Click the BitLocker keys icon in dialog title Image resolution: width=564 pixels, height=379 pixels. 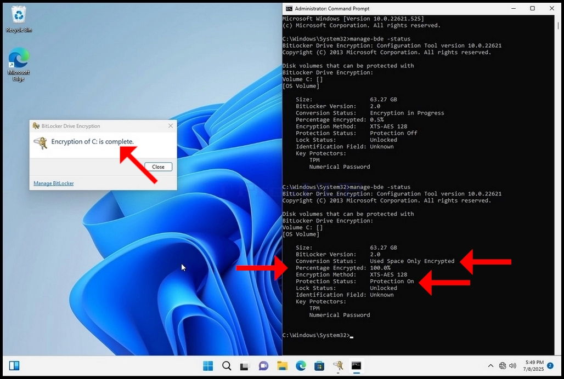36,126
